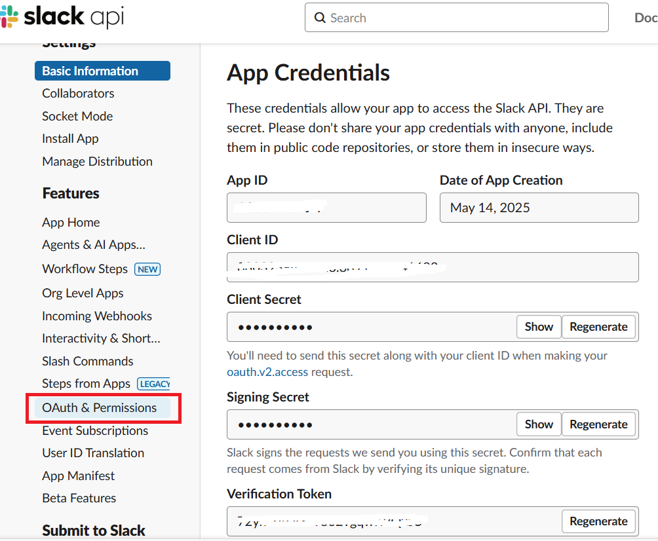Regenerate the Client Secret
Image resolution: width=658 pixels, height=541 pixels.
598,327
